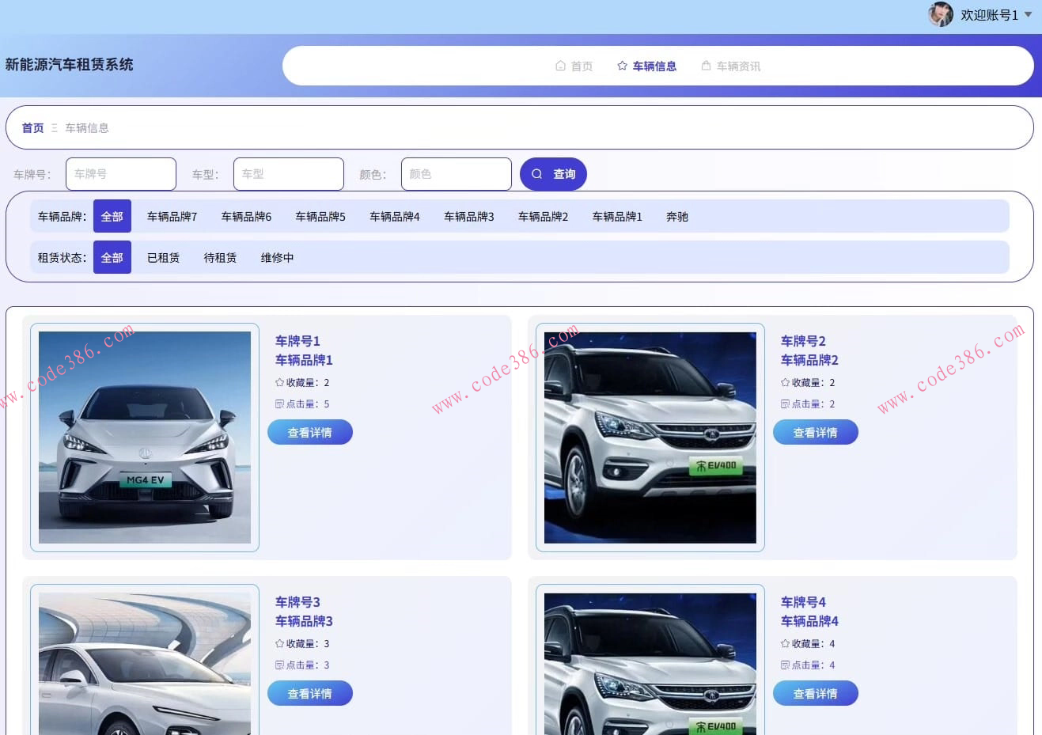This screenshot has height=735, width=1042.
Task: Click the magnifier icon in the 查询 button
Action: coord(536,174)
